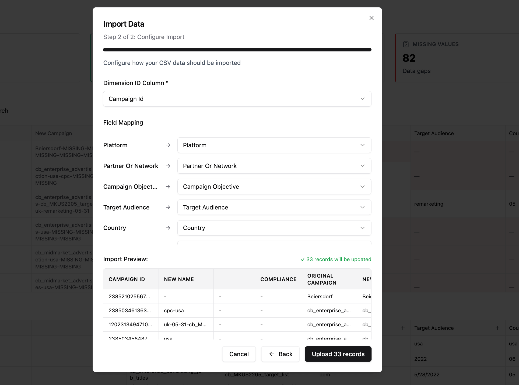Click the Compliance column header in preview
The image size is (519, 385).
[x=278, y=279]
